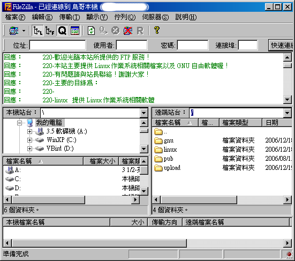Click the 快速連線 quick connect button

(281, 45)
